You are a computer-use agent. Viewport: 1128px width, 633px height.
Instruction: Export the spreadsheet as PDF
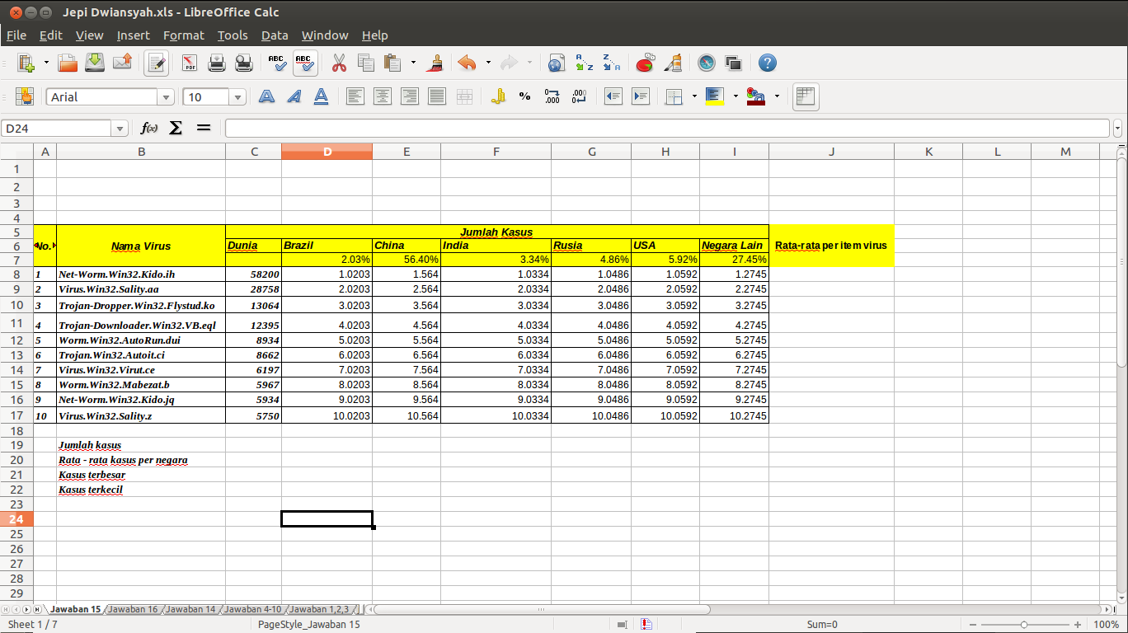189,63
